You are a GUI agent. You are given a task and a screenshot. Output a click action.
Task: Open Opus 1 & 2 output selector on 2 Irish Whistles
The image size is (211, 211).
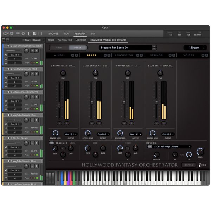(x=14, y=55)
